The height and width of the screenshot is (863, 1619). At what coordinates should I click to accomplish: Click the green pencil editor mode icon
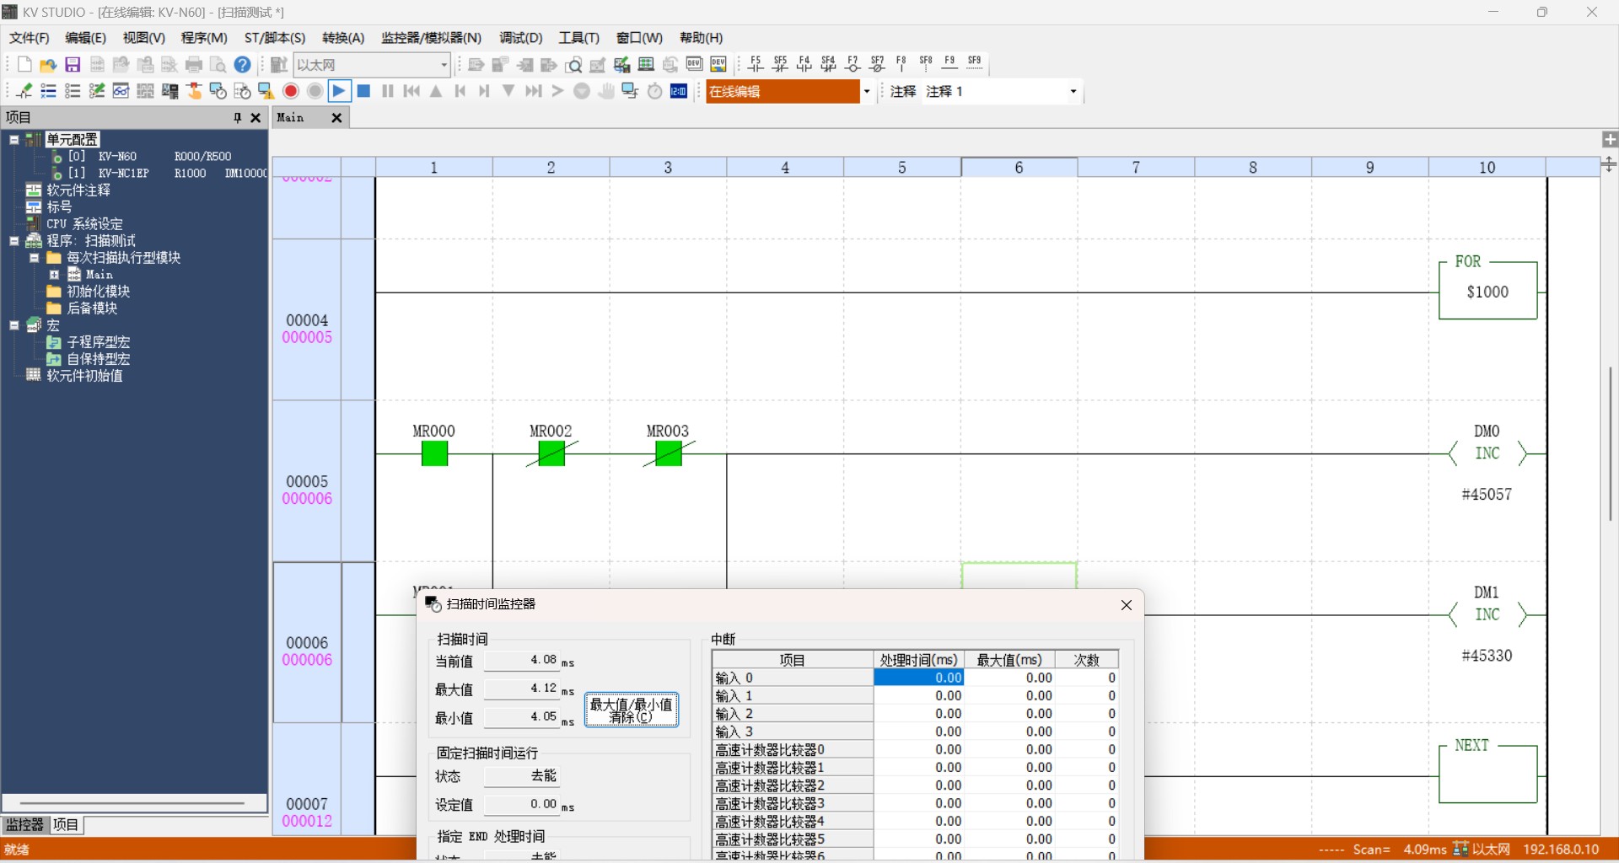coord(24,91)
